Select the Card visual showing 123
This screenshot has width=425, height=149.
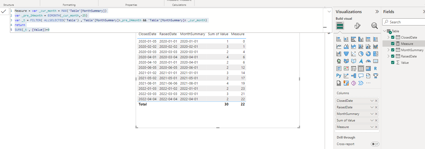(x=376, y=61)
